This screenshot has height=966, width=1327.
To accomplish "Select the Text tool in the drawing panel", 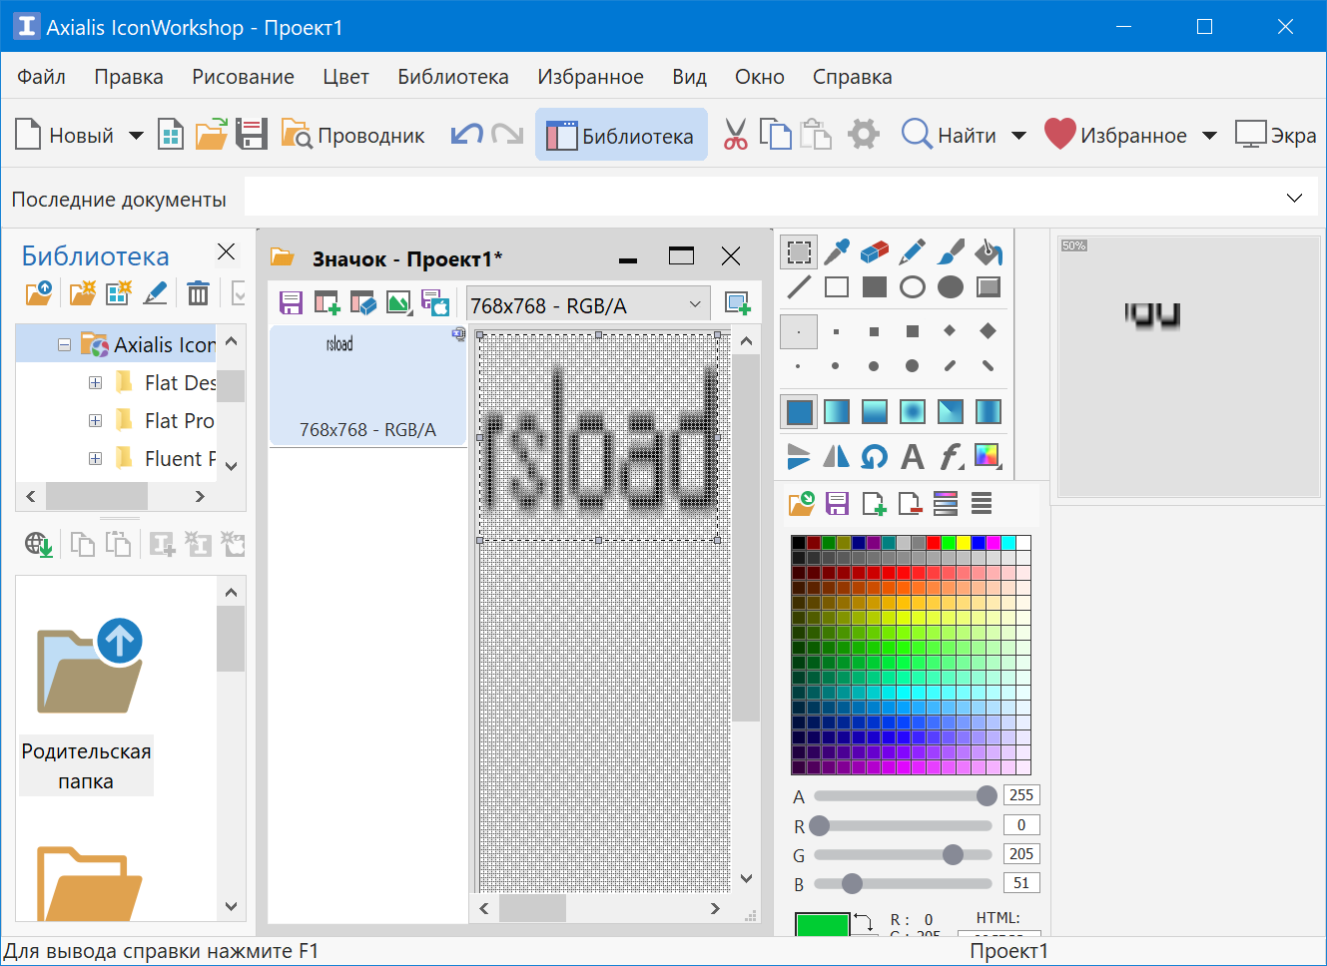I will pos(912,457).
